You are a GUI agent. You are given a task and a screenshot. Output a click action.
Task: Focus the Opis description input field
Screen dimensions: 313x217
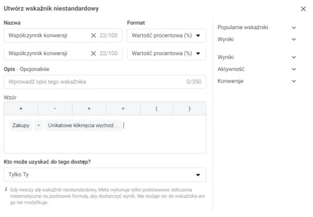(94, 82)
